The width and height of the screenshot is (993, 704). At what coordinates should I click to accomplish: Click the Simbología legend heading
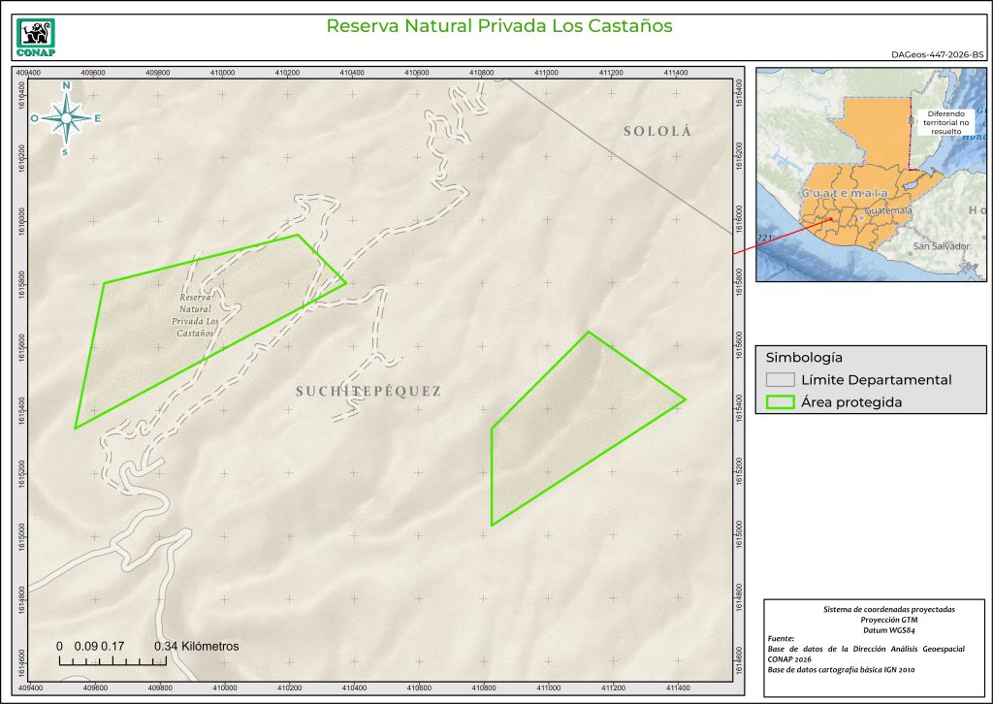point(796,356)
